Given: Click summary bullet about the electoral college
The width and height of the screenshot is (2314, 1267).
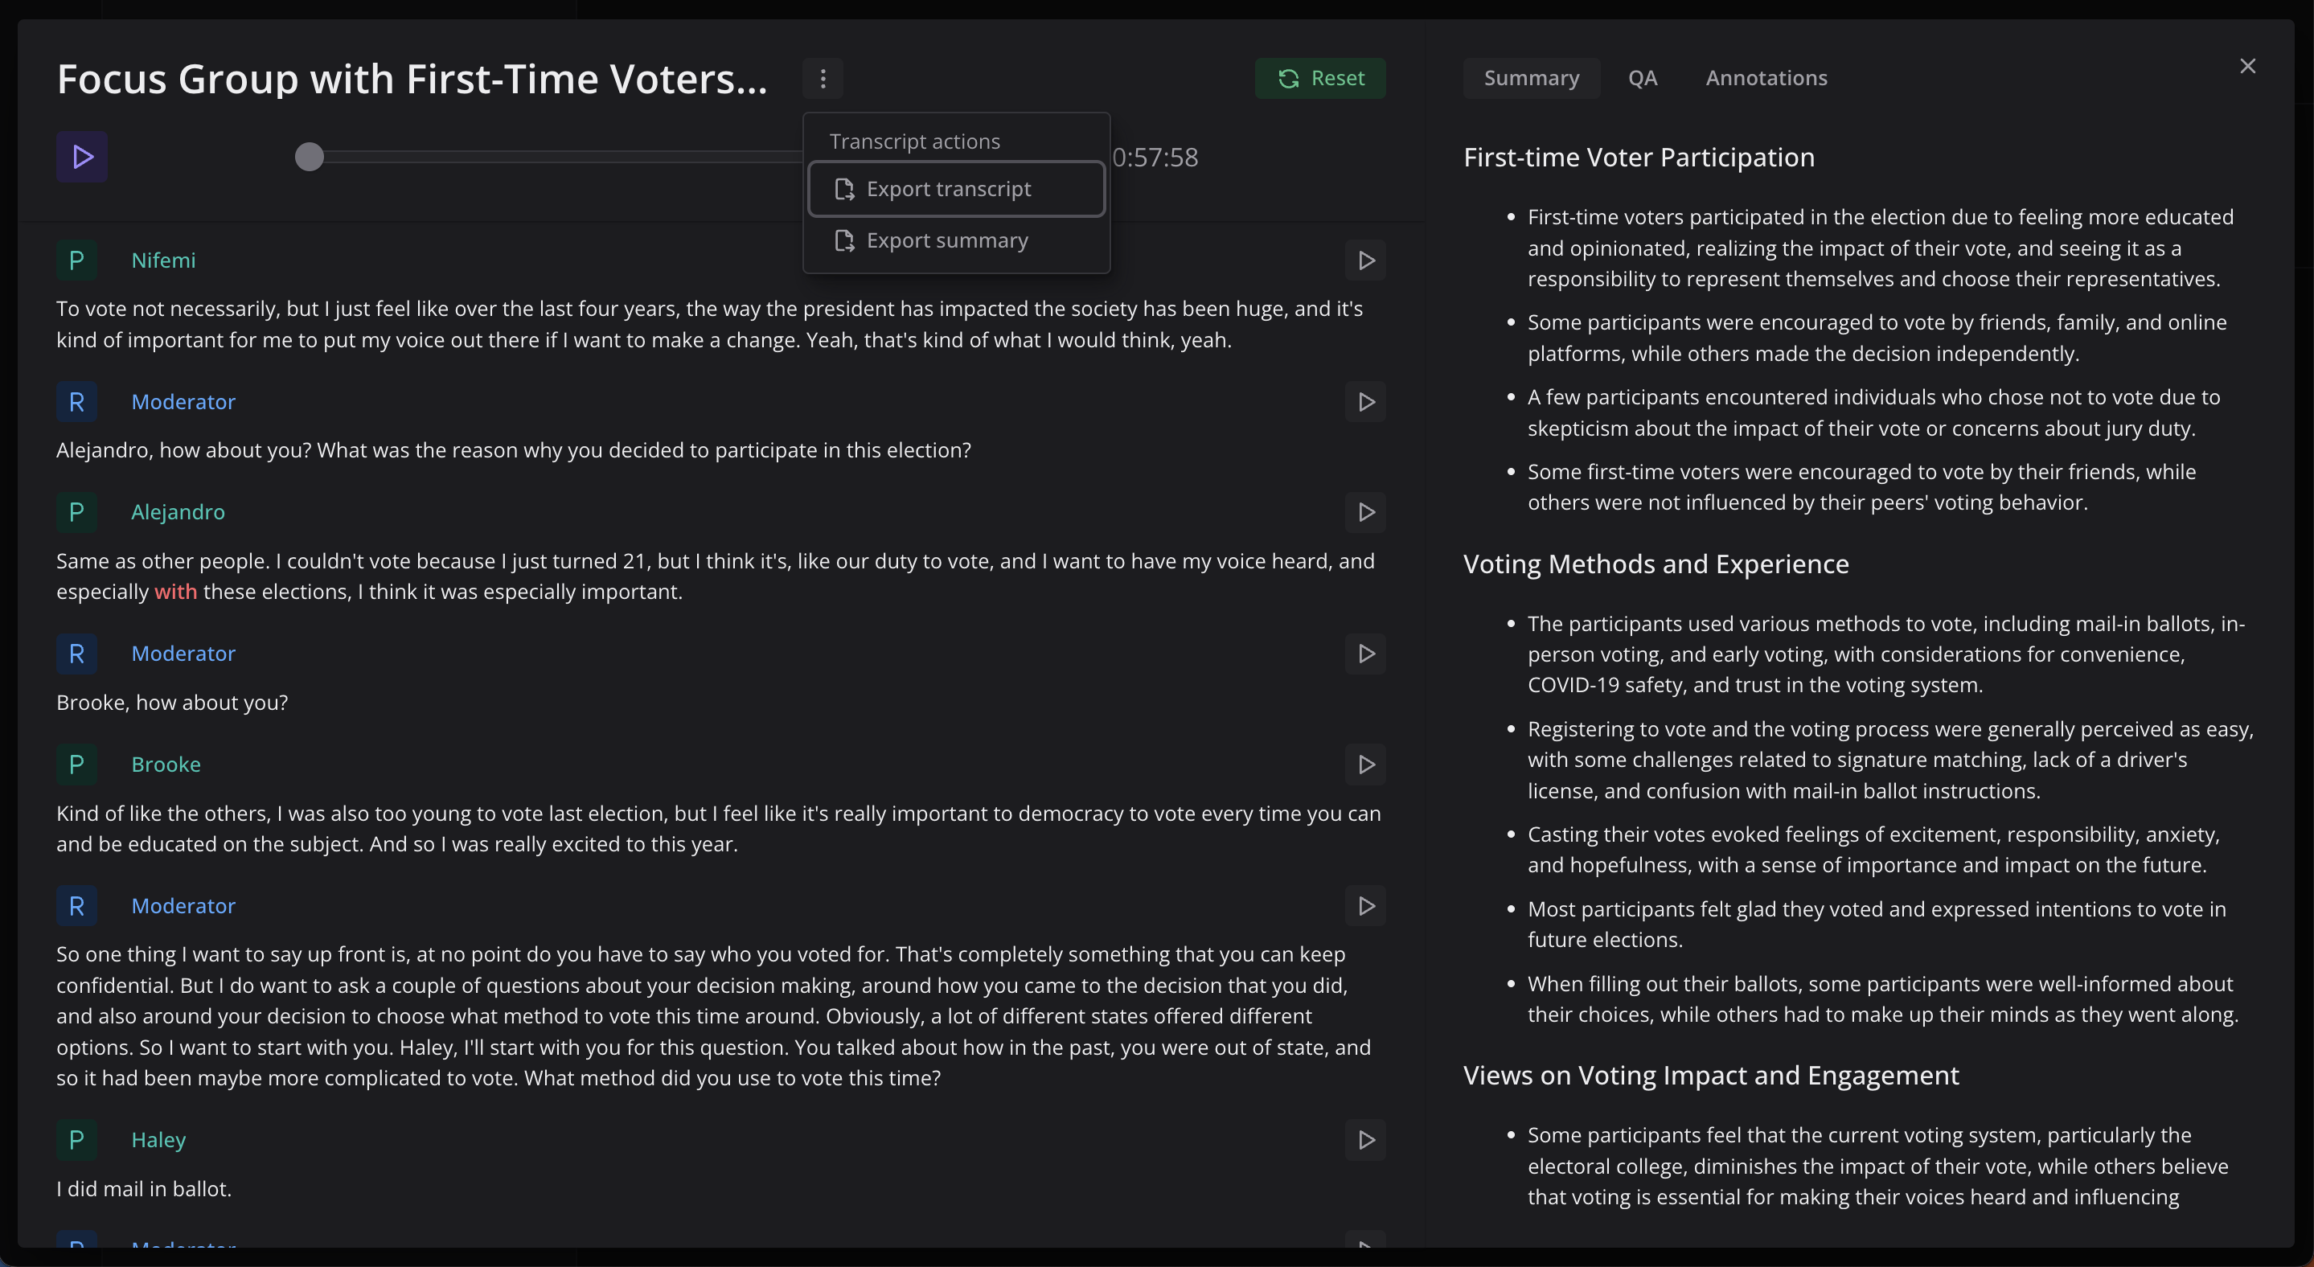Looking at the screenshot, I should click(1877, 1167).
